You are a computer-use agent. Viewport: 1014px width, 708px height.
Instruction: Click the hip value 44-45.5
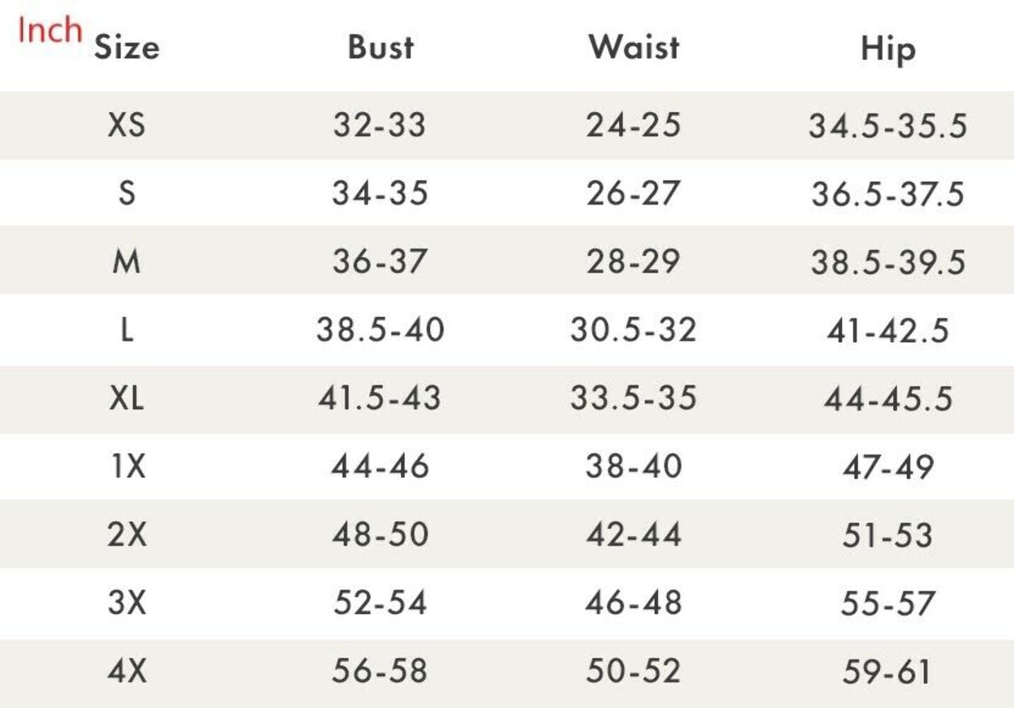888,399
